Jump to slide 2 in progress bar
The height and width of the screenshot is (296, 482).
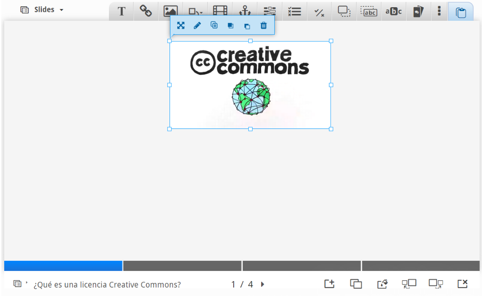[x=182, y=266]
